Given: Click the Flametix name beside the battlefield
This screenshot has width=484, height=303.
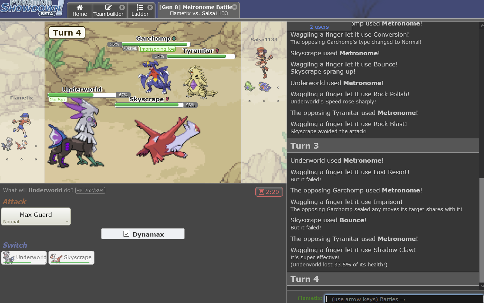Looking at the screenshot, I should click(22, 98).
